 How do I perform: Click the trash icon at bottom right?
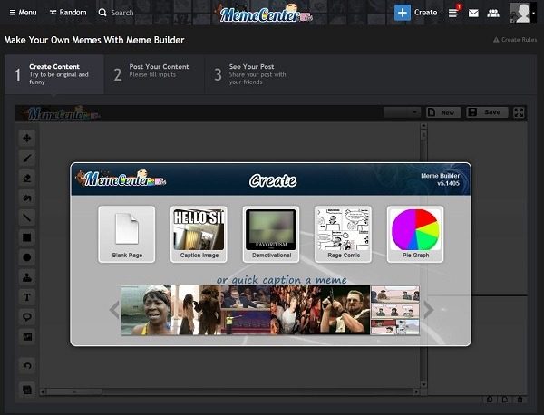click(520, 400)
